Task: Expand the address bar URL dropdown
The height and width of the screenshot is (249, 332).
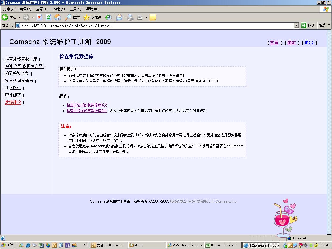Action: click(x=297, y=25)
